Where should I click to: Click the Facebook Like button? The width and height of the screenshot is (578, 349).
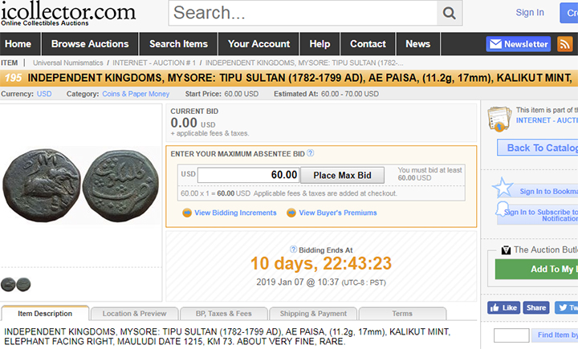tap(503, 307)
